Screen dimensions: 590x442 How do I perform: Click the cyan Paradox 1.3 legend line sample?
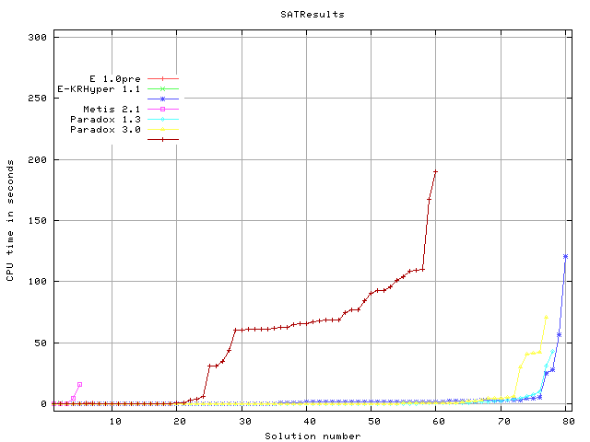click(163, 120)
